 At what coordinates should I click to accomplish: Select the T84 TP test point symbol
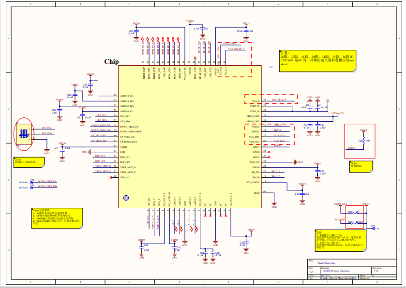(x=373, y=228)
